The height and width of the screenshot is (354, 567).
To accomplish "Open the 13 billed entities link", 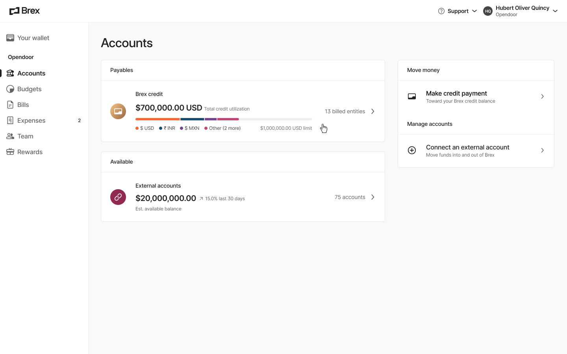I will [x=345, y=111].
